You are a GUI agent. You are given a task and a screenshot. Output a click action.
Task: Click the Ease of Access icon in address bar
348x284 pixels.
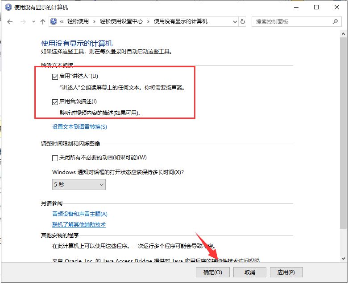[54, 21]
